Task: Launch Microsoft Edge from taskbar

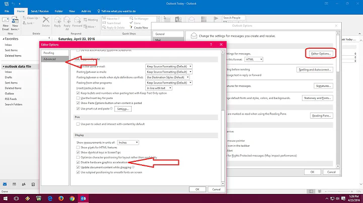Action: [x=50, y=198]
